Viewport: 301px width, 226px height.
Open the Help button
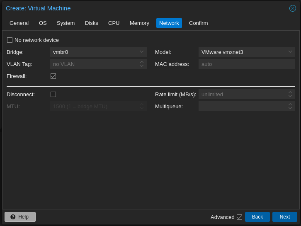[x=20, y=217]
